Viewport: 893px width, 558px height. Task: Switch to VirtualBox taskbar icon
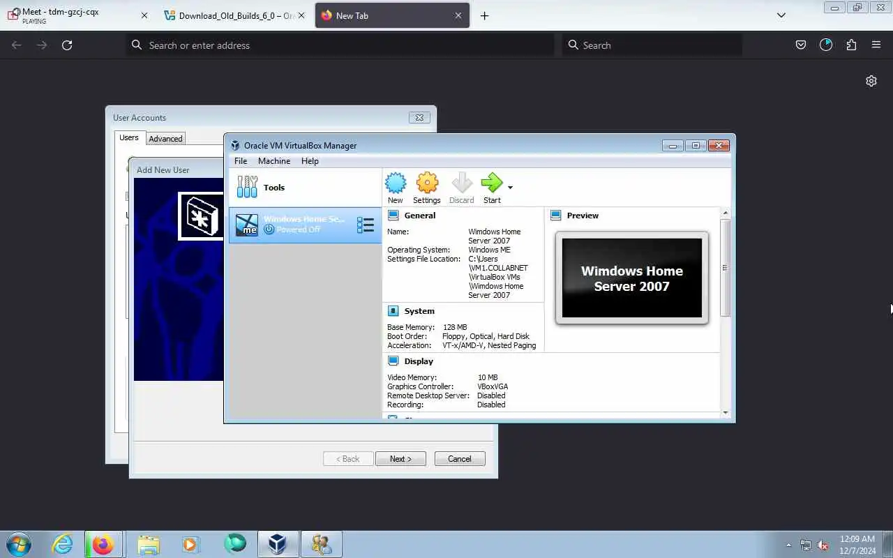click(x=278, y=544)
